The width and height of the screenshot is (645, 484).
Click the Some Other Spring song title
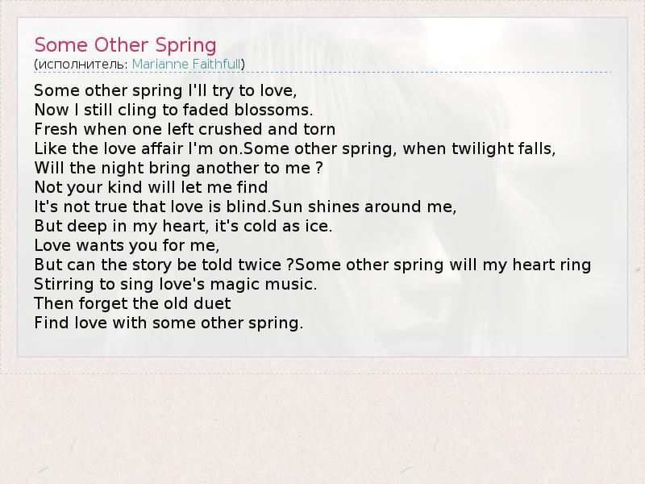tap(125, 44)
